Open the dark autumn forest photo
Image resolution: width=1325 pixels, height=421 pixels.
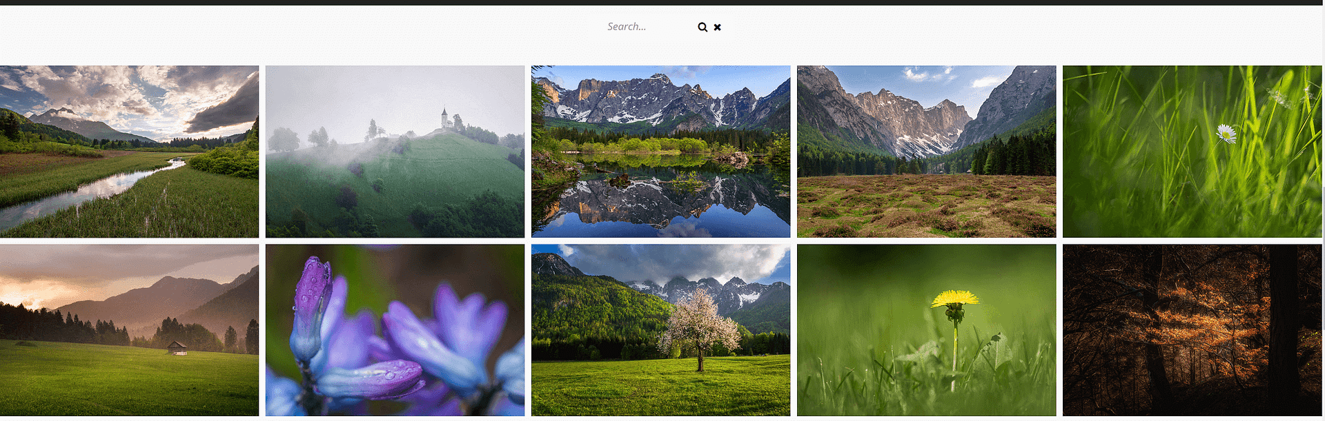1192,330
